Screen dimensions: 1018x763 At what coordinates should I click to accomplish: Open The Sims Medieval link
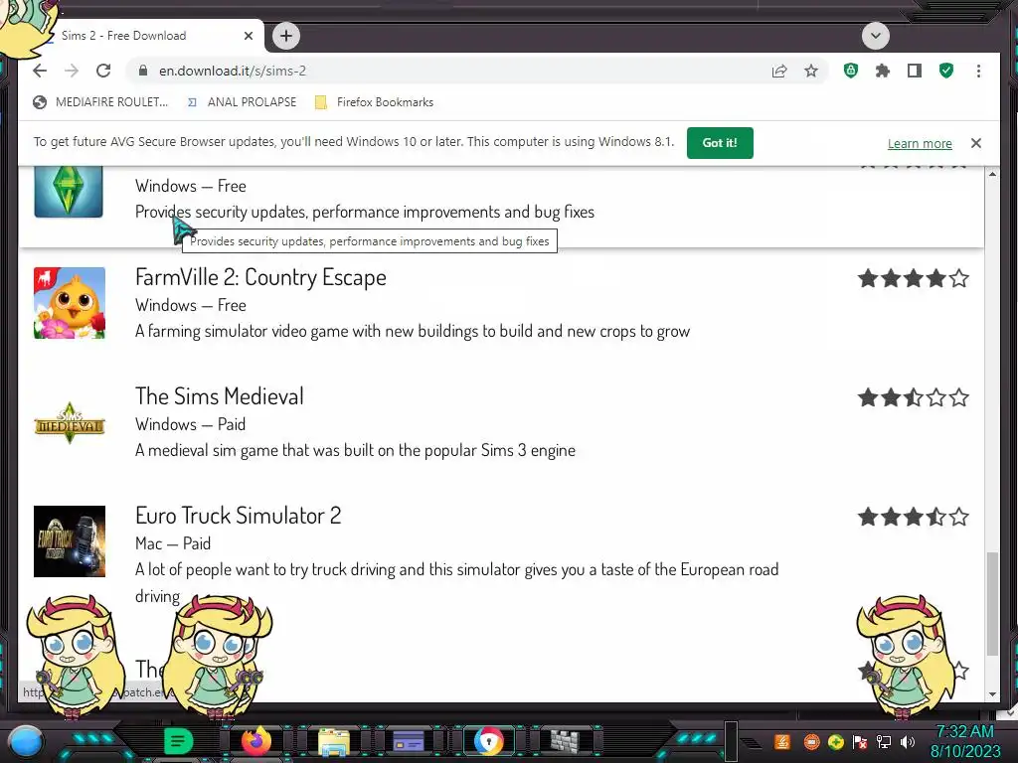[x=220, y=396]
